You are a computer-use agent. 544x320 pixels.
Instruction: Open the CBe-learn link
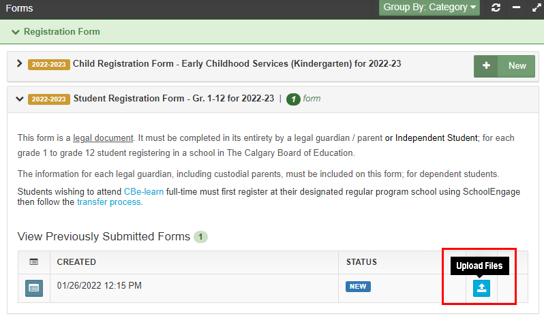pos(144,192)
